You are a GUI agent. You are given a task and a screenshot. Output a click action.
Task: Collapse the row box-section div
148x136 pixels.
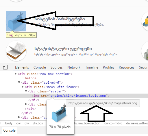click(x=16, y=74)
